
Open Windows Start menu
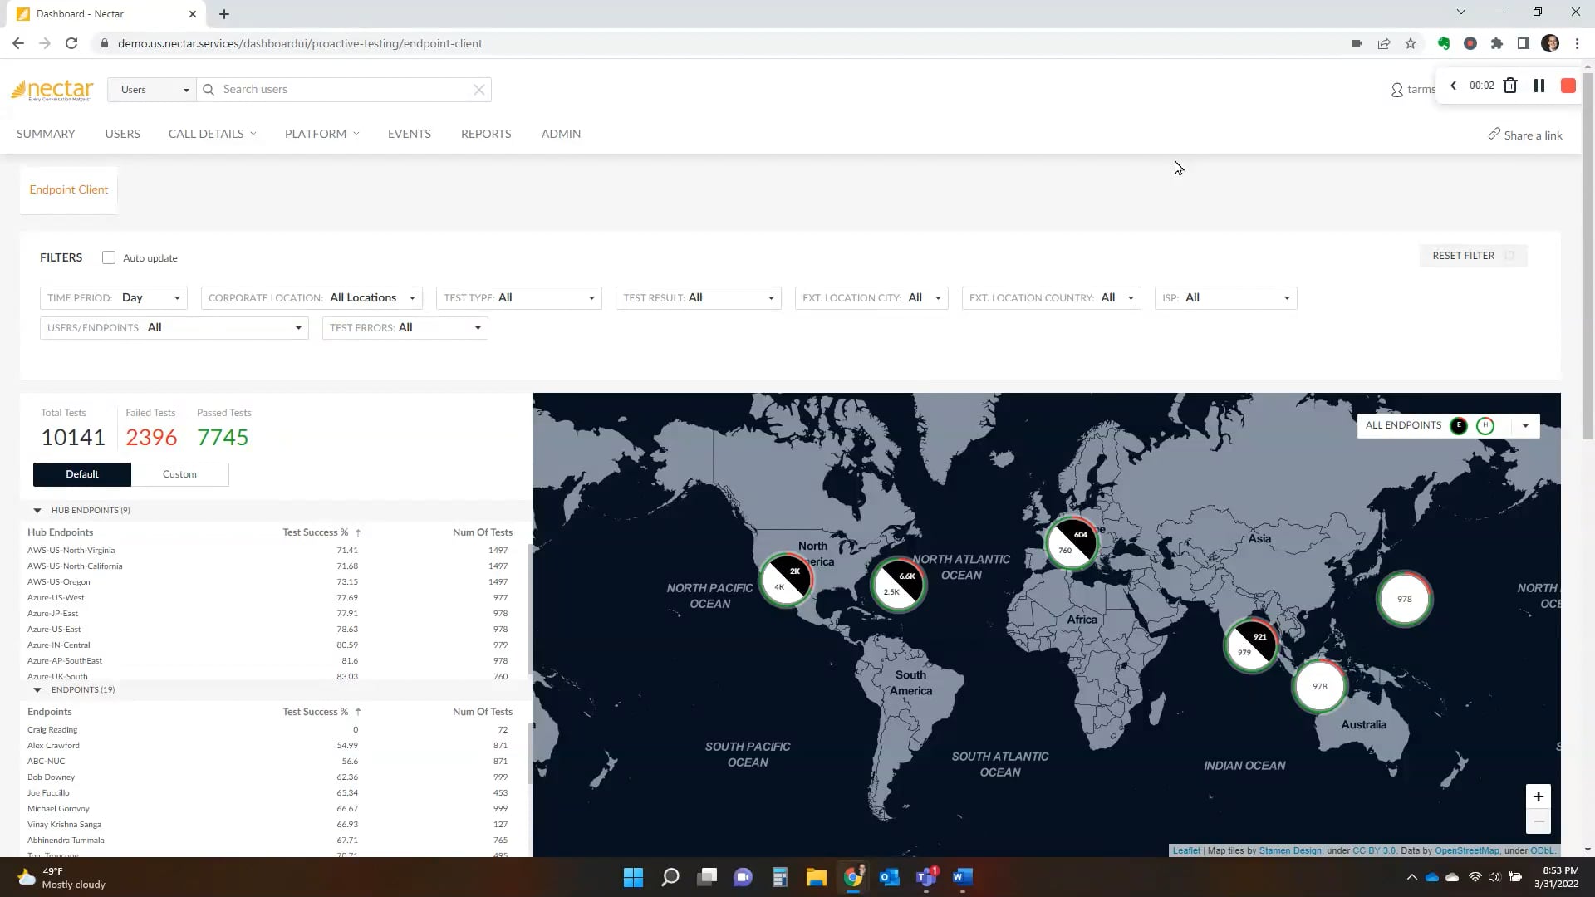point(633,877)
